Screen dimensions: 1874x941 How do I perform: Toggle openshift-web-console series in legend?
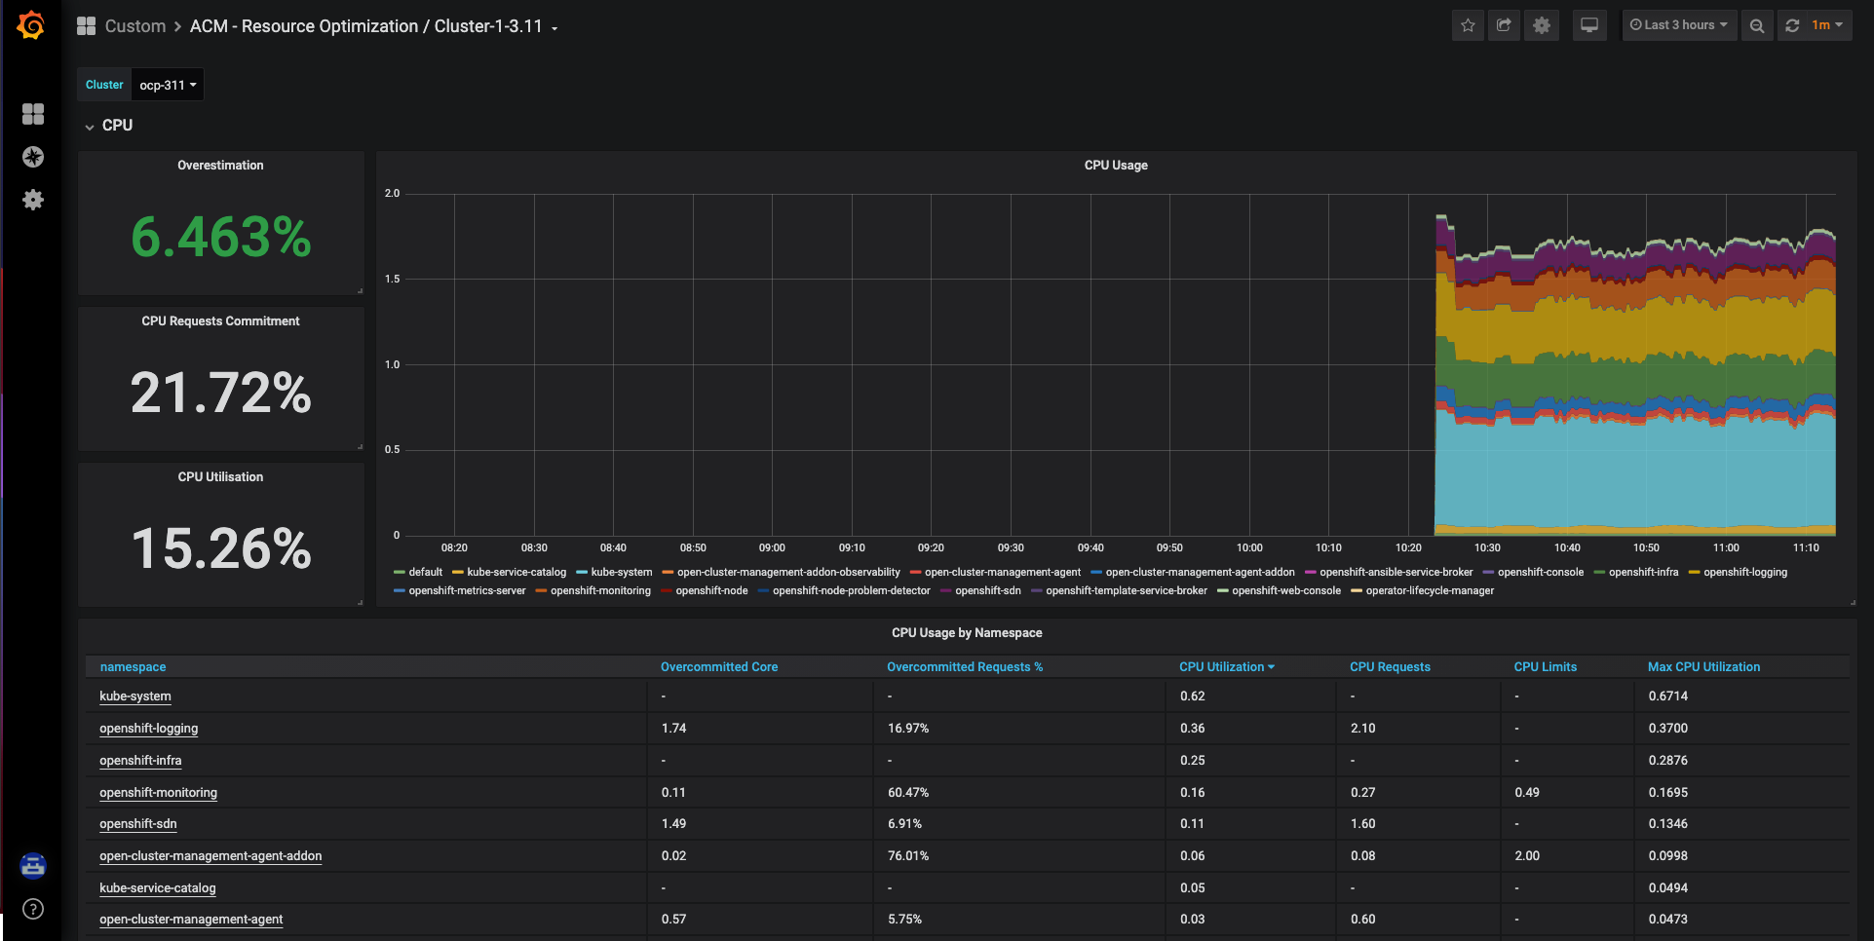1286,591
